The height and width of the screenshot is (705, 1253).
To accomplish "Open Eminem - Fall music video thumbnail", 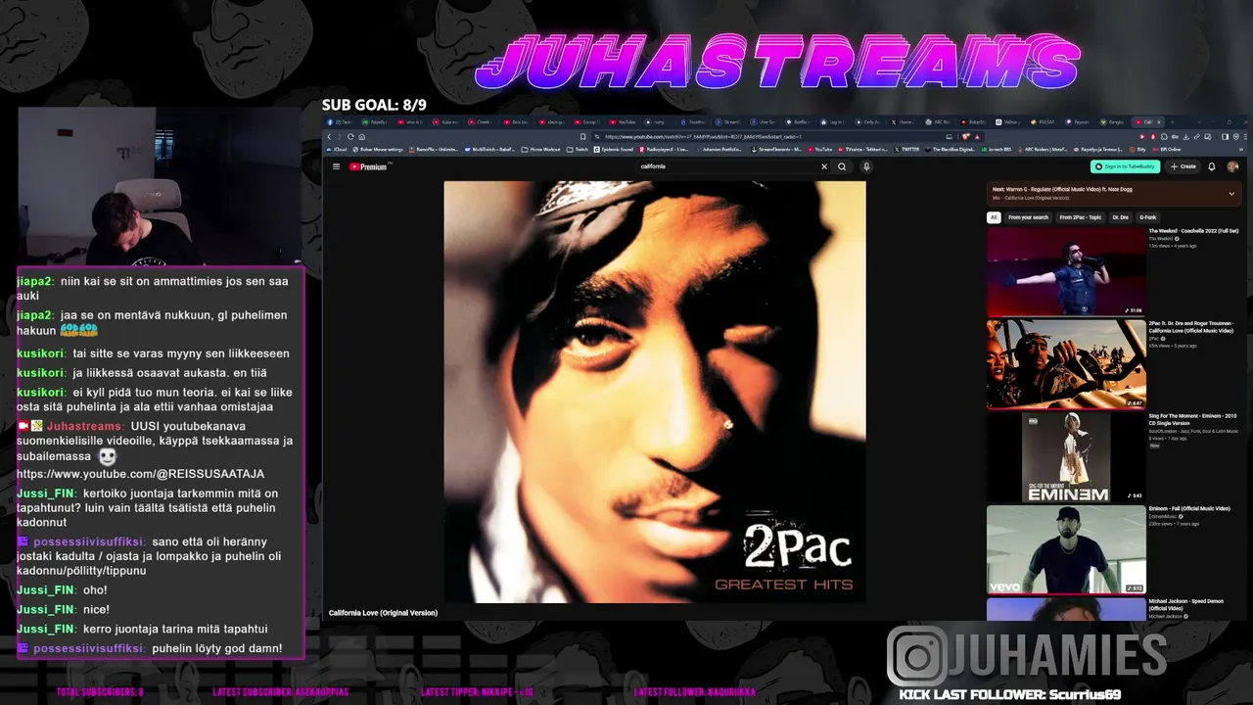I will (1066, 549).
